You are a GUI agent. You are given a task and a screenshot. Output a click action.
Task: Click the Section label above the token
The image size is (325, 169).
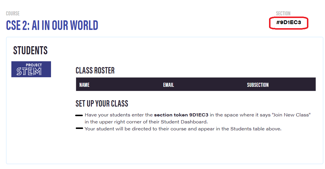coord(283,14)
